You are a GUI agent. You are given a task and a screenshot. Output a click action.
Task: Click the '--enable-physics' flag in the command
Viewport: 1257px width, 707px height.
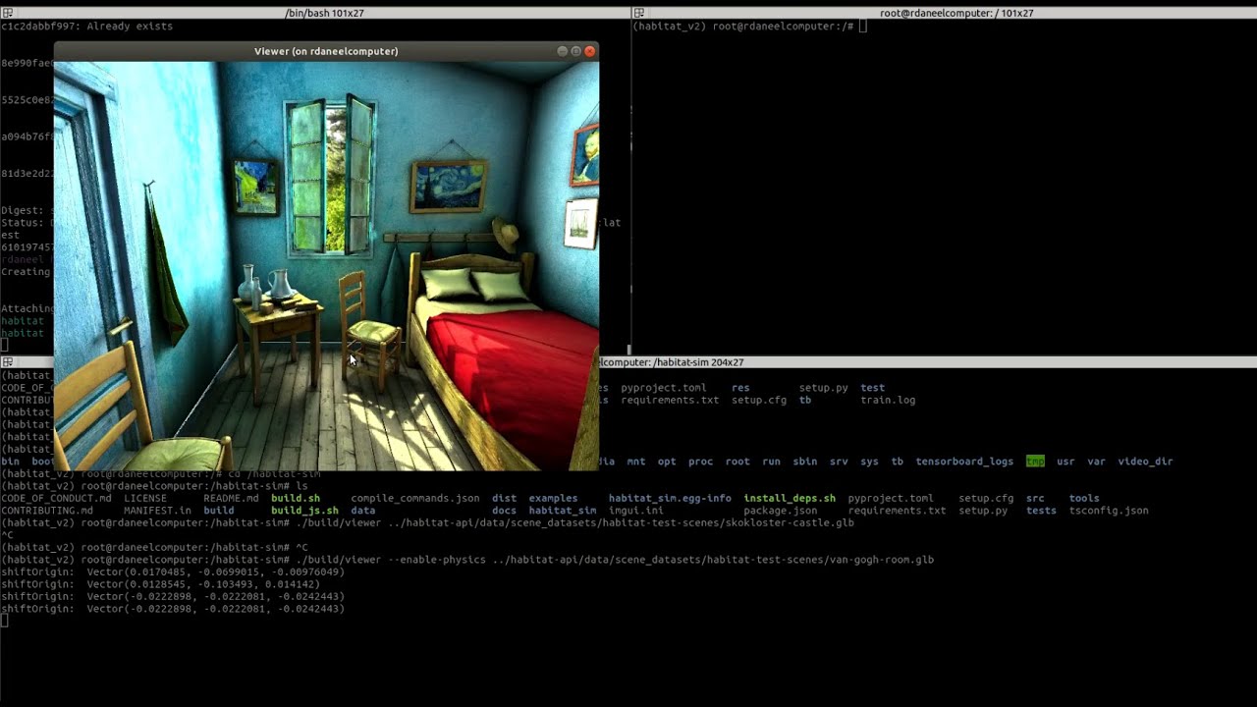click(x=438, y=560)
